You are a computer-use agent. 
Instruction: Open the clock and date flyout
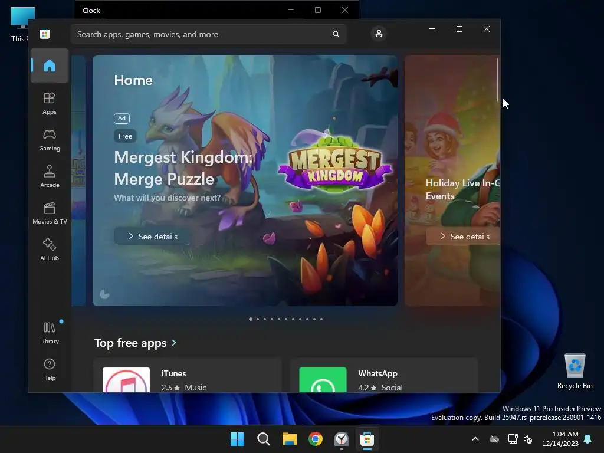[560, 439]
